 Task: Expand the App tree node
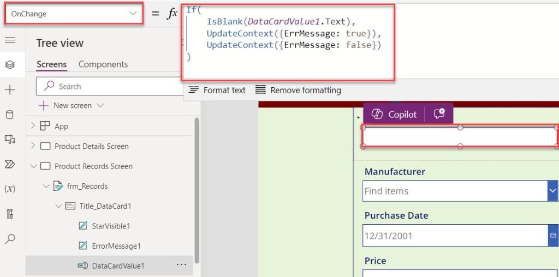point(33,126)
